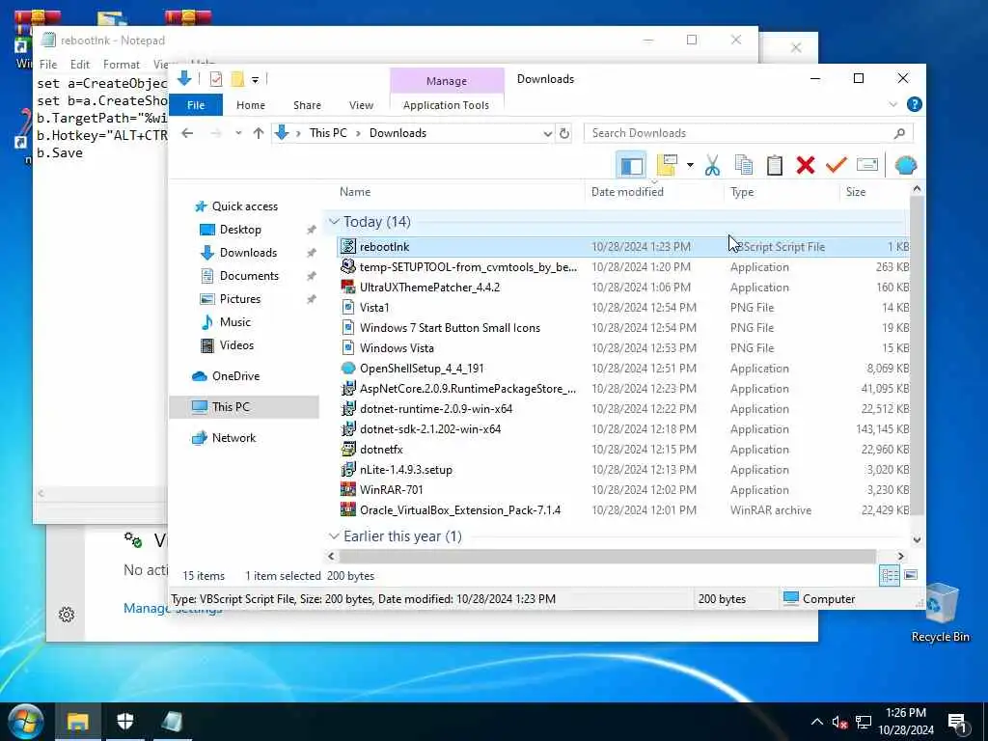Select Documents in navigation pane

249,276
